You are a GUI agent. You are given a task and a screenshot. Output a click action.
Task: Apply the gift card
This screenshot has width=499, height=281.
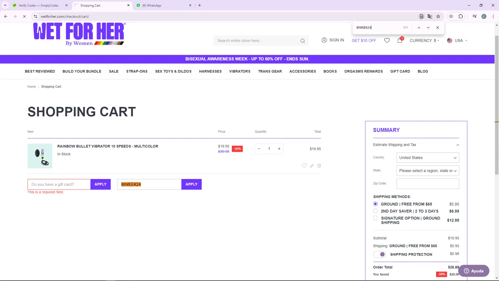(x=100, y=184)
